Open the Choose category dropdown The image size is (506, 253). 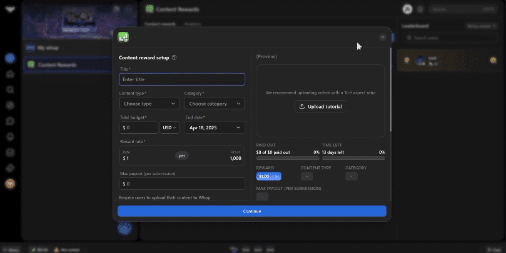click(214, 104)
